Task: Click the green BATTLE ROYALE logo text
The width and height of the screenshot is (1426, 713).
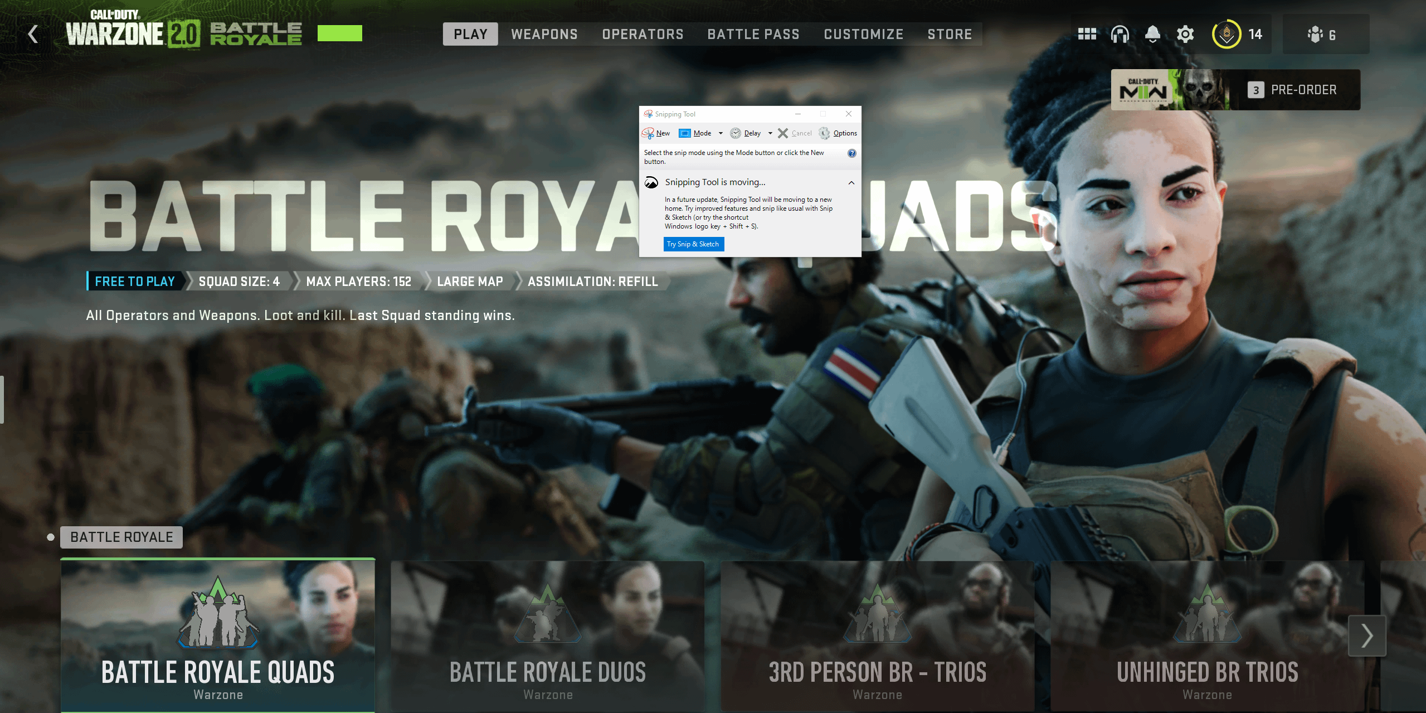Action: tap(256, 33)
